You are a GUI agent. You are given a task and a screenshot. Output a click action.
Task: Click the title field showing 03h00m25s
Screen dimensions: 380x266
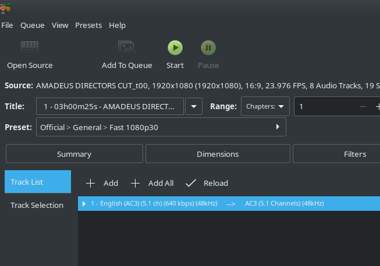click(x=110, y=106)
